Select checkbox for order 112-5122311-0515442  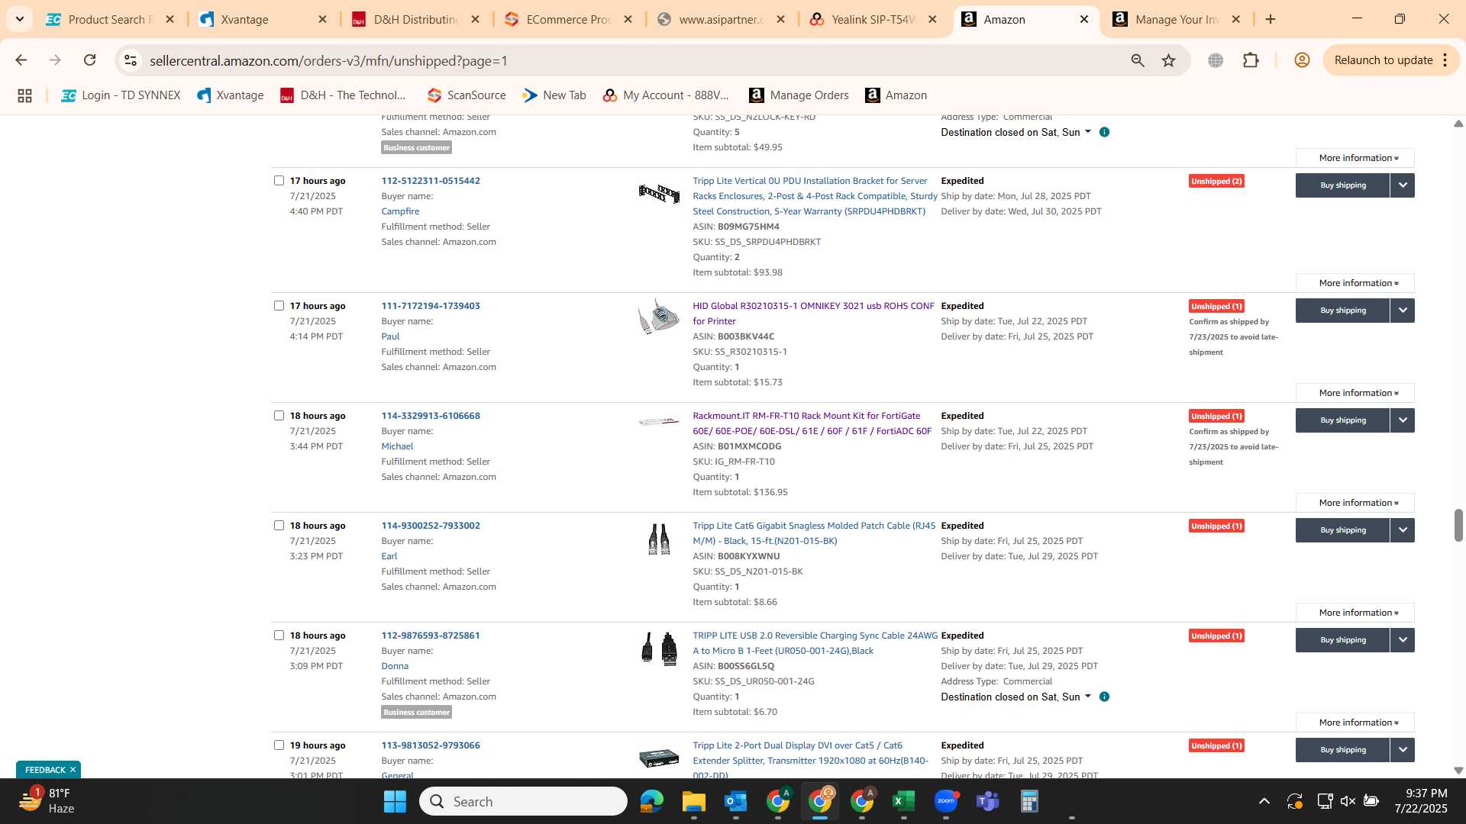pyautogui.click(x=279, y=181)
